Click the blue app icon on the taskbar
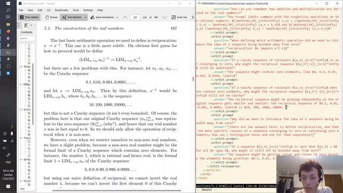343x193 pixels. 8,73
